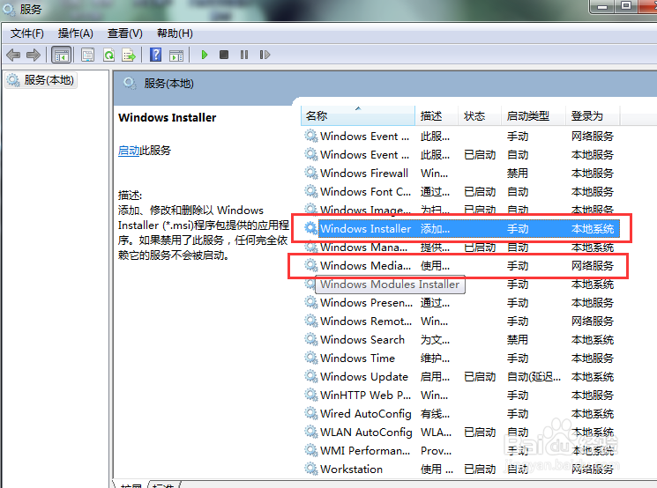Image resolution: width=657 pixels, height=488 pixels.
Task: Select the Windows Installer service row
Action: pos(460,228)
